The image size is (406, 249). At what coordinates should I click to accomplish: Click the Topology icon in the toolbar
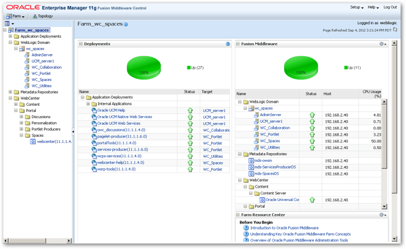(35, 16)
